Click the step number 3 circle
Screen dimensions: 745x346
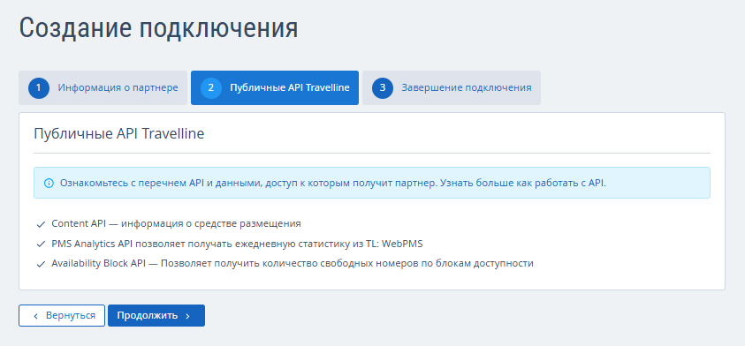pos(383,87)
